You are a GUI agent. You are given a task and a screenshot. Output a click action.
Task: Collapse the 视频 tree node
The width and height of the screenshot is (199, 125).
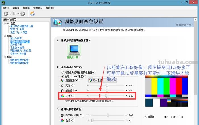point(5,57)
